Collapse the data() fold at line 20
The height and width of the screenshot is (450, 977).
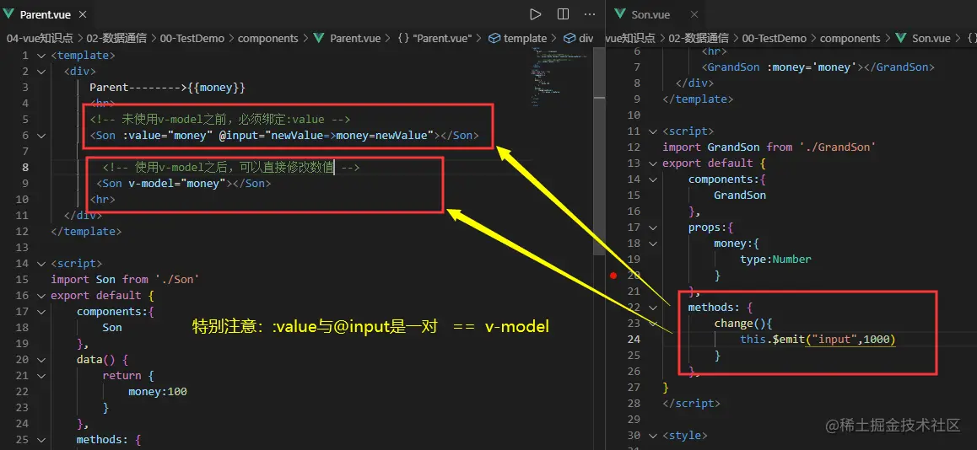(40, 360)
